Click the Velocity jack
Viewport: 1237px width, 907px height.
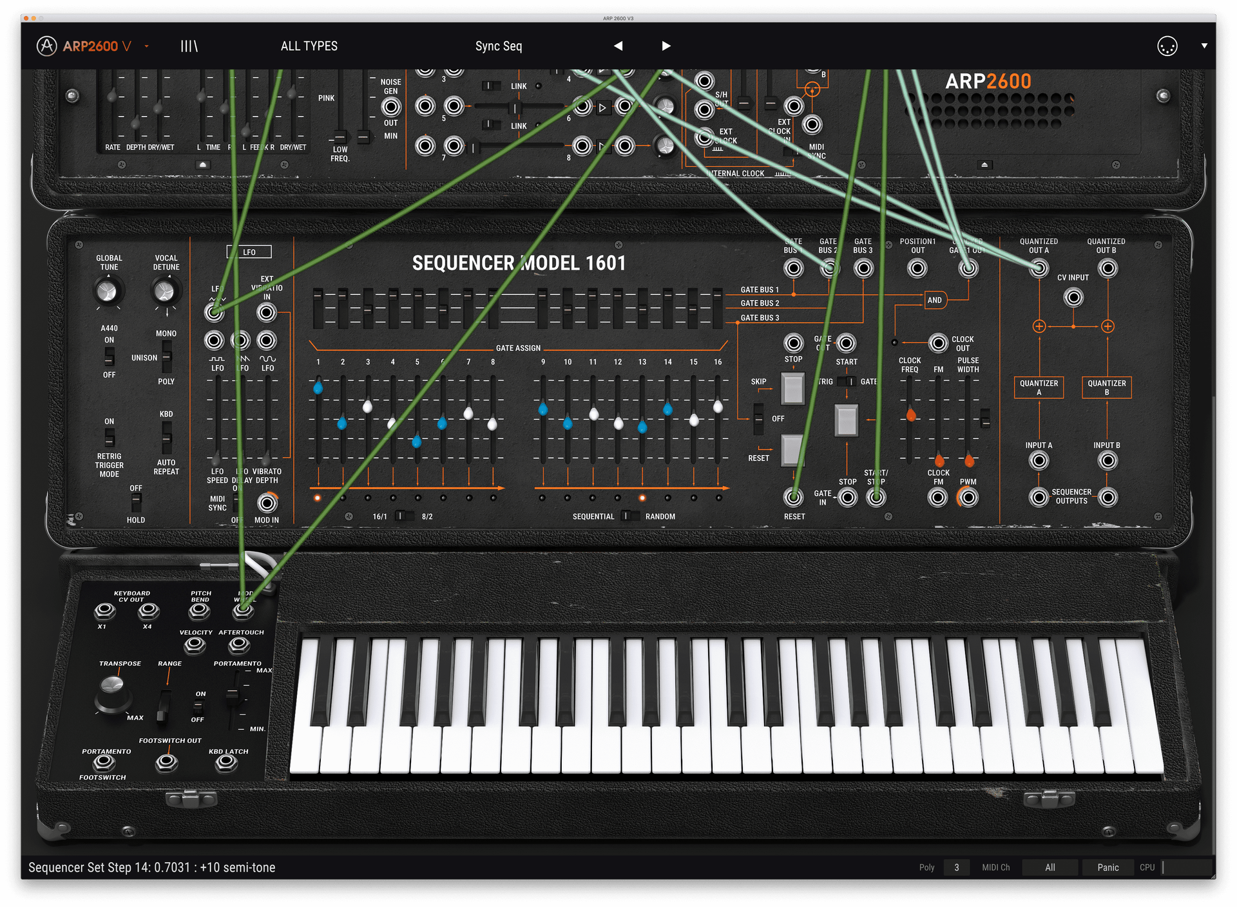coord(195,644)
